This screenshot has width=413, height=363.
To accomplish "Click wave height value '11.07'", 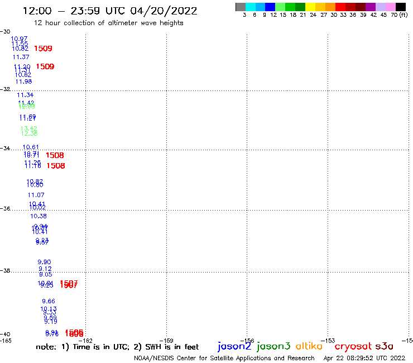I will (36, 195).
